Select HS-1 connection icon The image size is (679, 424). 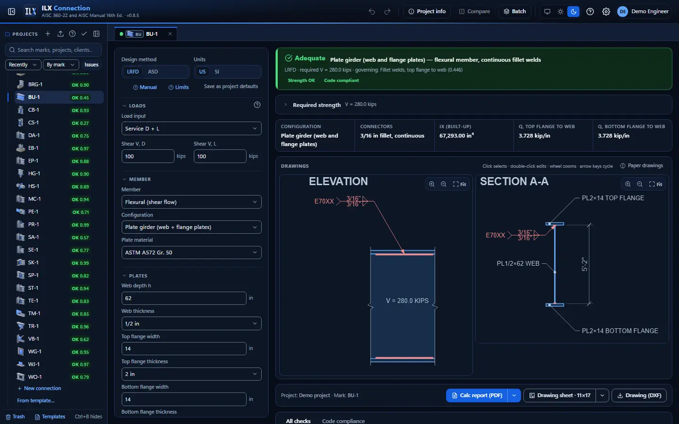[x=20, y=186]
